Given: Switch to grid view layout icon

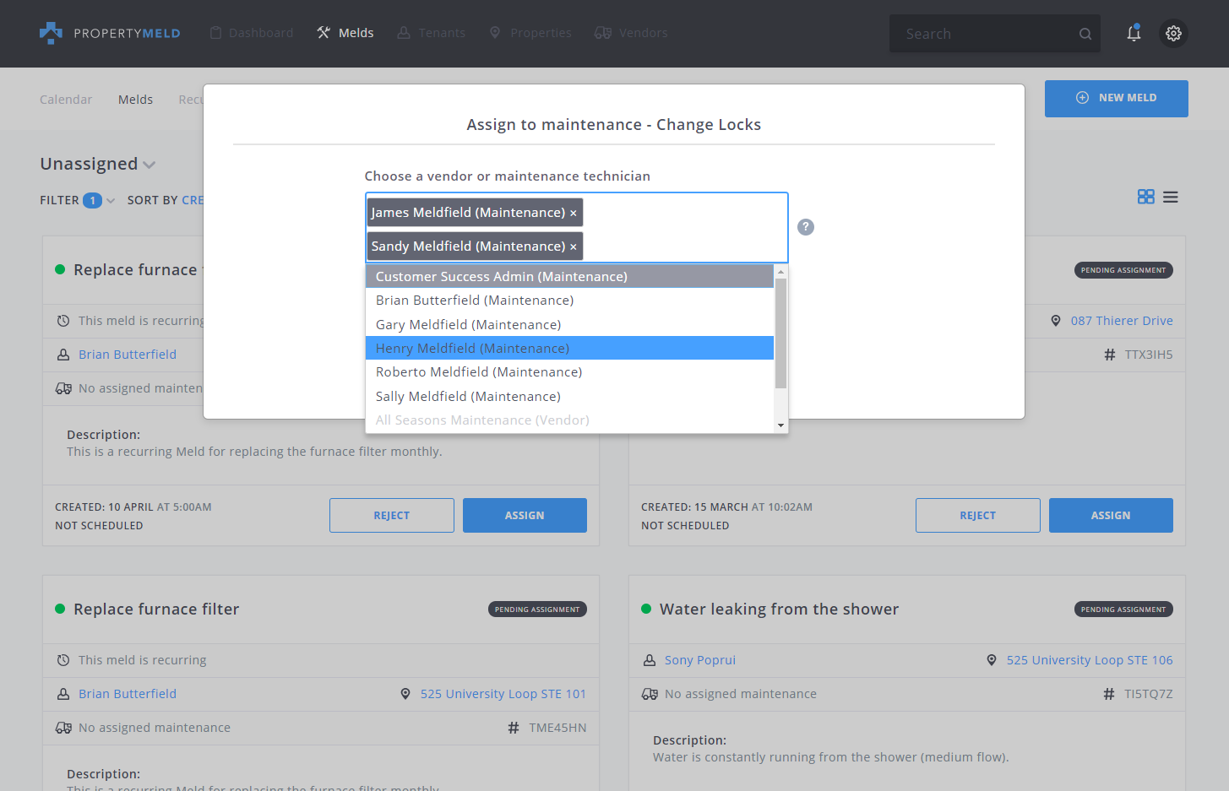Looking at the screenshot, I should point(1145,197).
